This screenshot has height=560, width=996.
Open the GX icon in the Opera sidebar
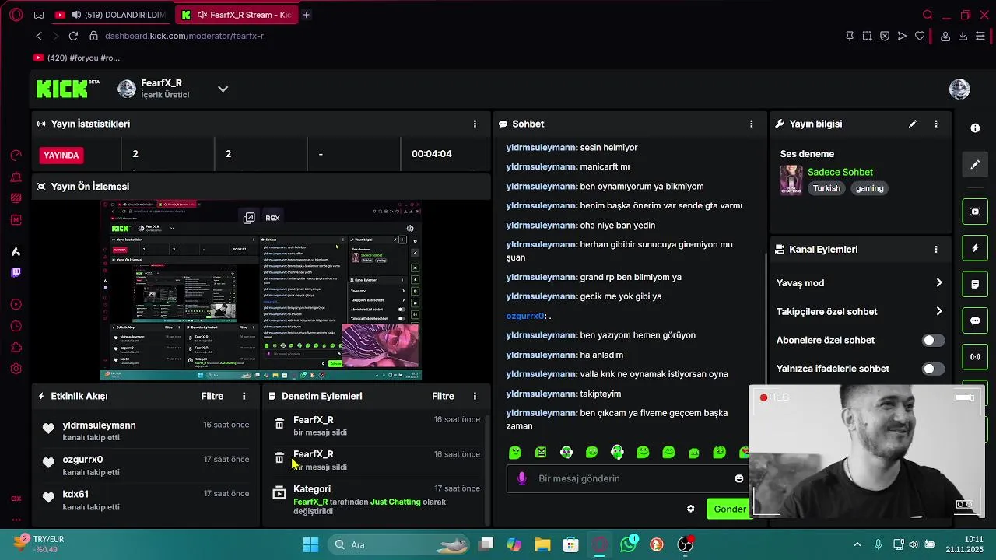pyautogui.click(x=16, y=499)
